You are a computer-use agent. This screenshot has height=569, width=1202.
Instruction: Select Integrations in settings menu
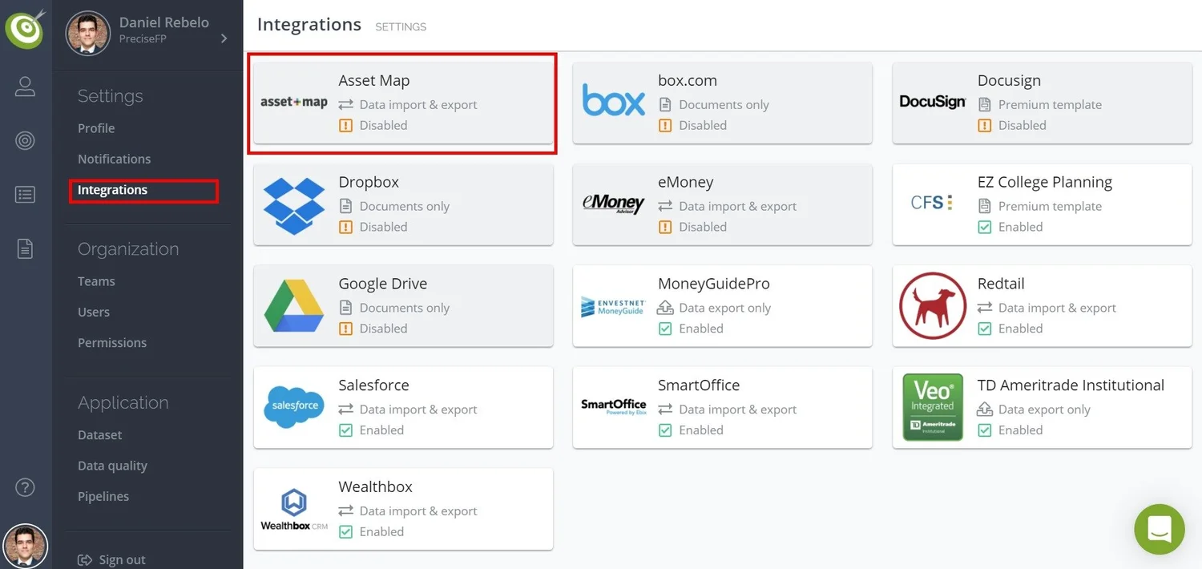112,190
